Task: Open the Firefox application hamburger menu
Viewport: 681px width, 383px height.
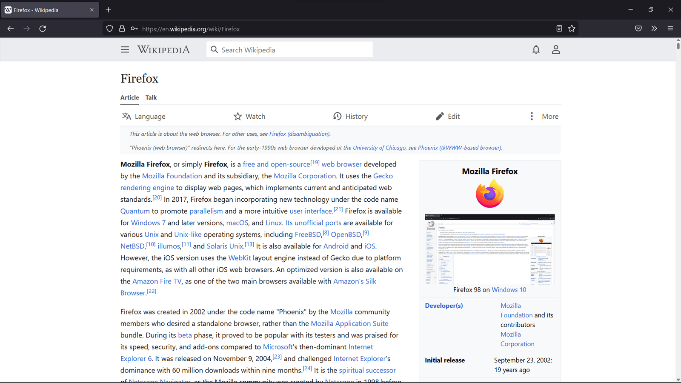Action: [670, 29]
